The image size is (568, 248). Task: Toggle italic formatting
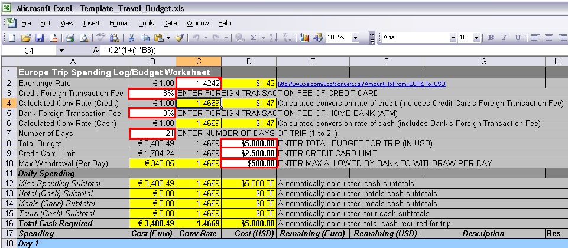tap(504, 38)
